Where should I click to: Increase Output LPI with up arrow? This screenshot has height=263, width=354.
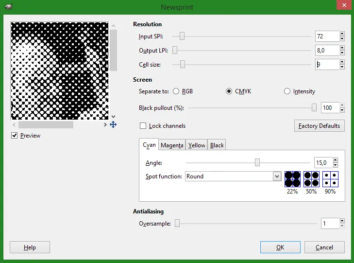click(342, 48)
